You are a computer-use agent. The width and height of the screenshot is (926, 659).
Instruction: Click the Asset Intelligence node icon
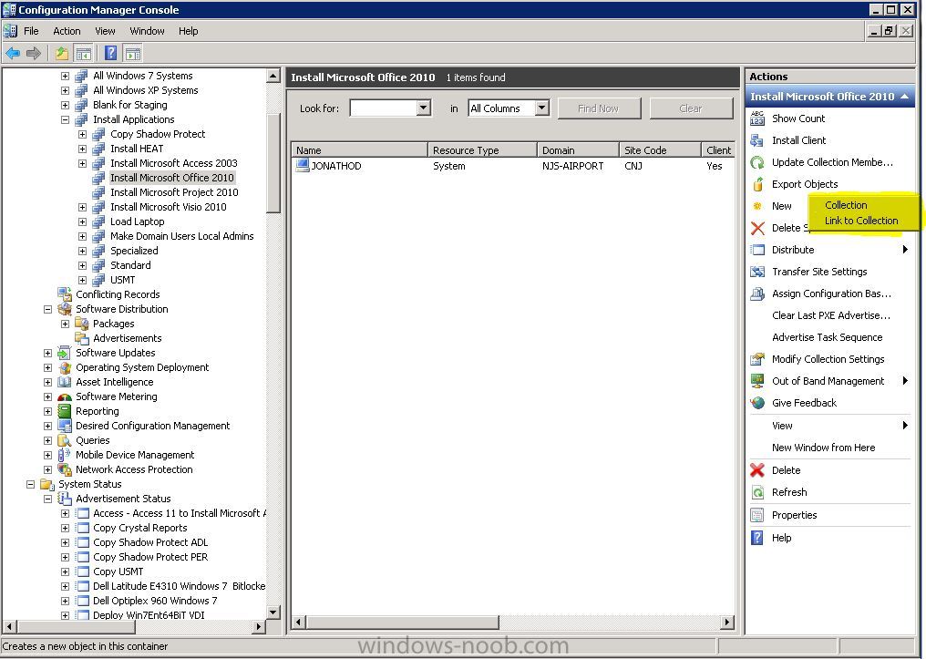(x=65, y=382)
